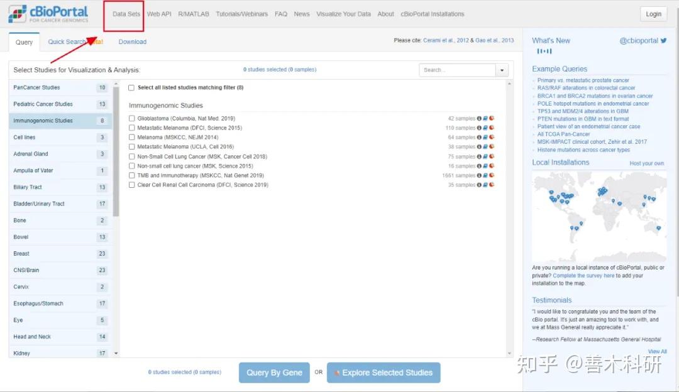Open pie chart icon for Melanoma (MSKCC) study
Screen dimensions: 679x392
tap(492, 138)
